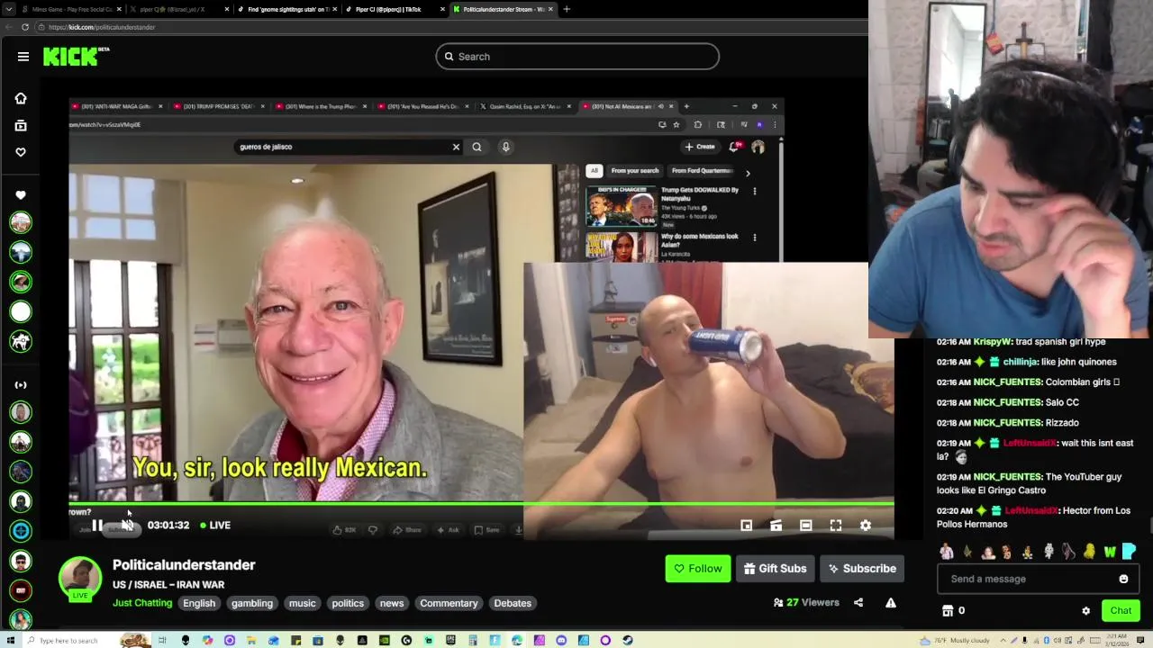Reload the browser page
This screenshot has width=1153, height=648.
coord(25,27)
